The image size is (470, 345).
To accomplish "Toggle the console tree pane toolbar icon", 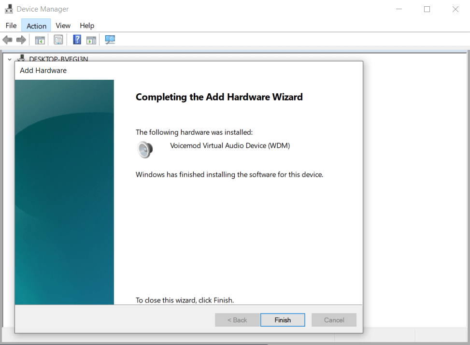I will pos(40,40).
